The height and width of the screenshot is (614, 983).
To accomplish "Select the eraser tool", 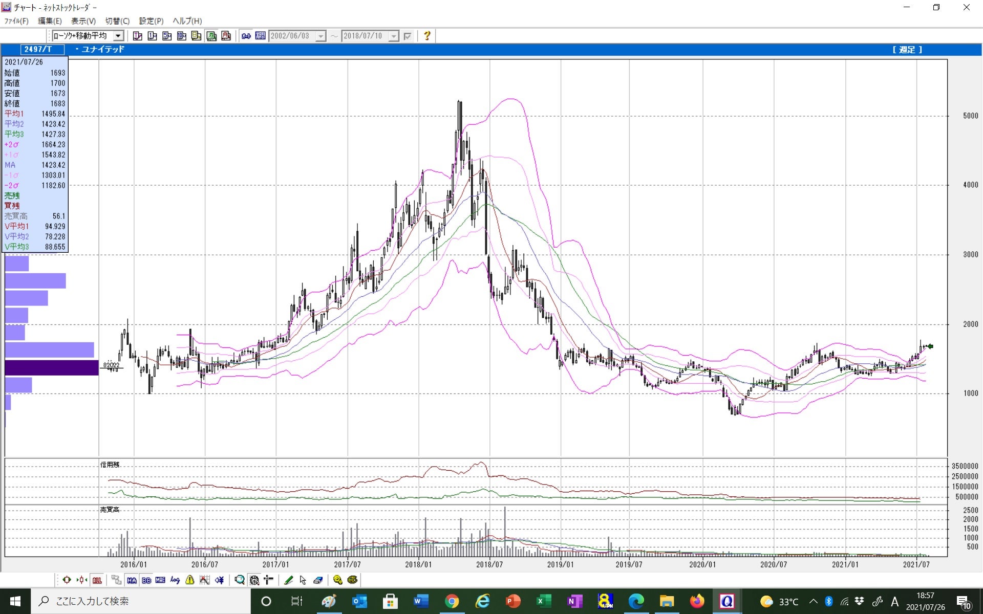I will pyautogui.click(x=318, y=580).
